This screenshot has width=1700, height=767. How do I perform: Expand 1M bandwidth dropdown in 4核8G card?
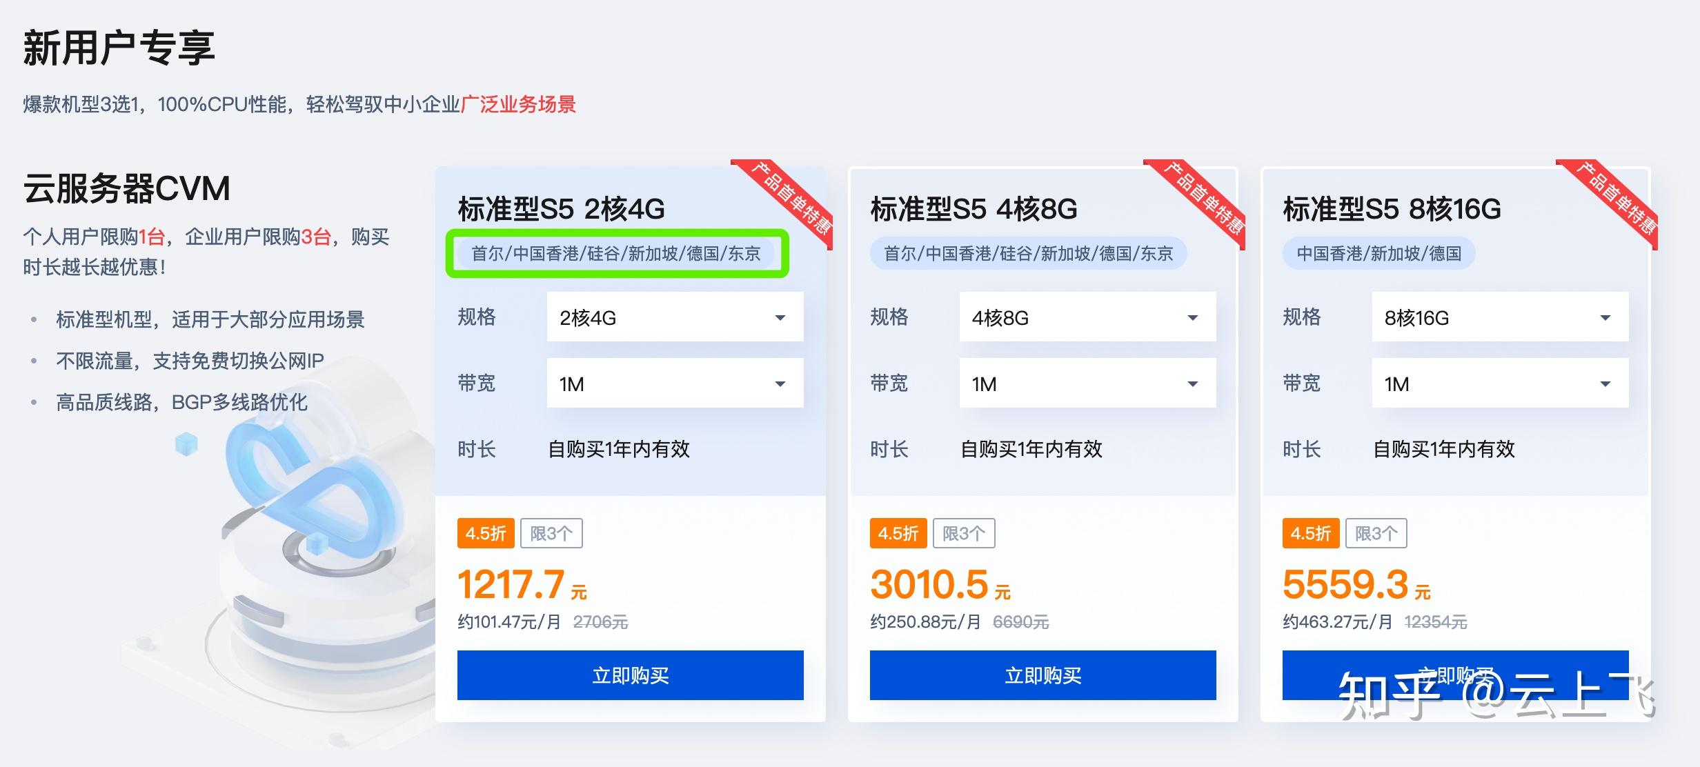tap(1087, 383)
